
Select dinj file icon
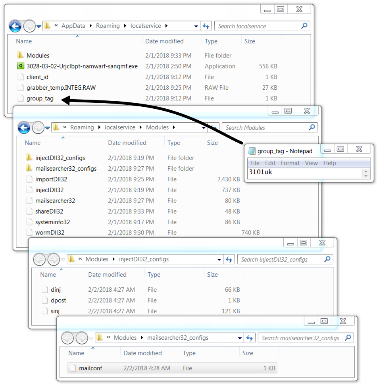point(45,289)
